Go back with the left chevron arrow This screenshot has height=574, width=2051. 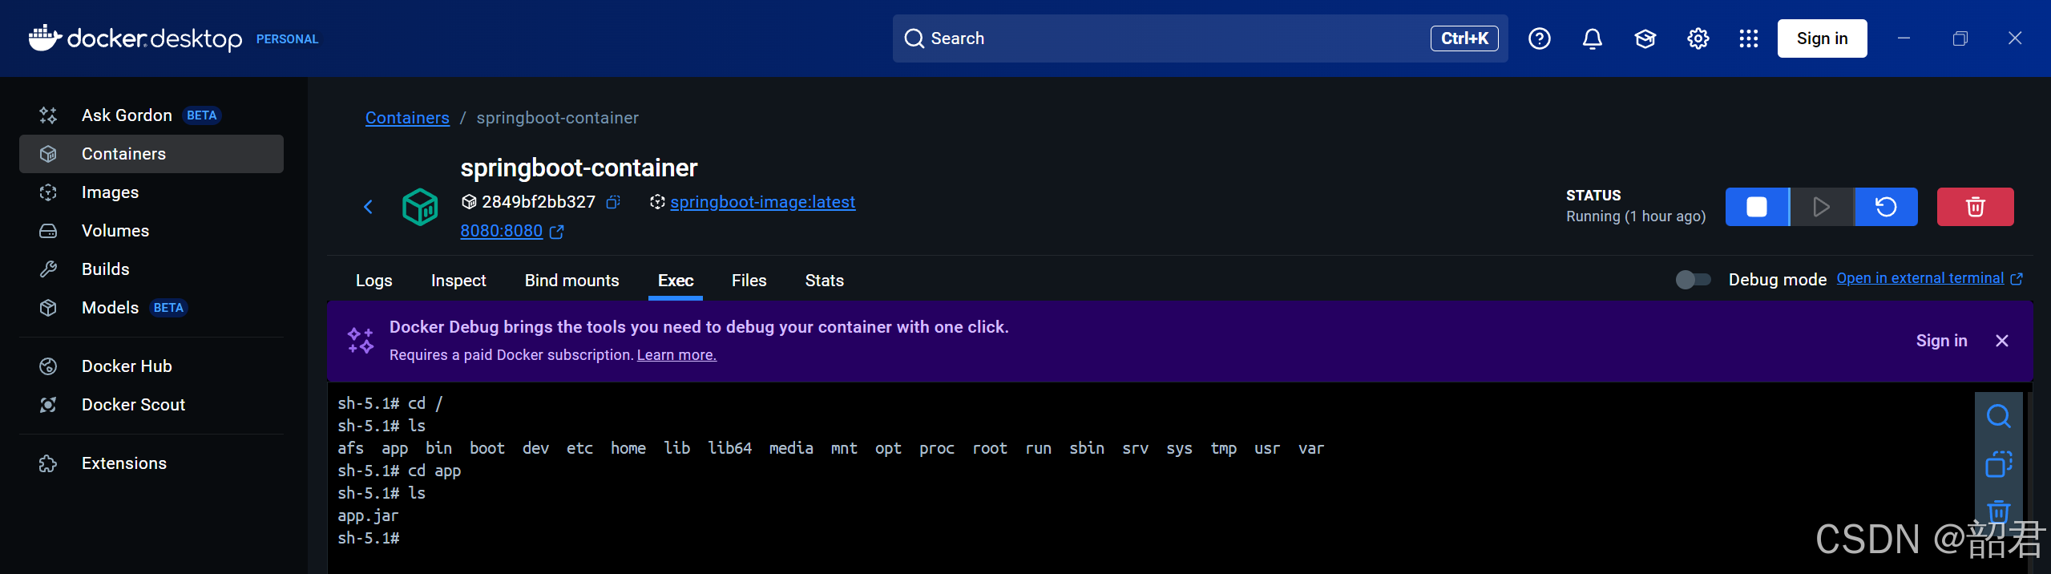pos(368,207)
